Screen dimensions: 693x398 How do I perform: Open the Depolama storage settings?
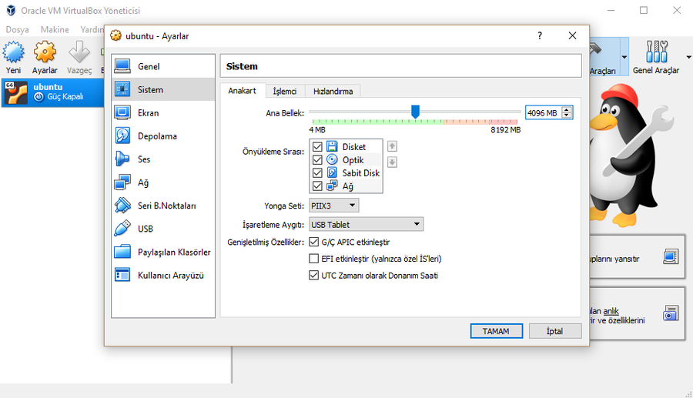pos(157,136)
